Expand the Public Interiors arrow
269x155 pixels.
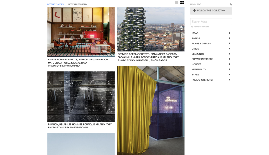click(230, 80)
